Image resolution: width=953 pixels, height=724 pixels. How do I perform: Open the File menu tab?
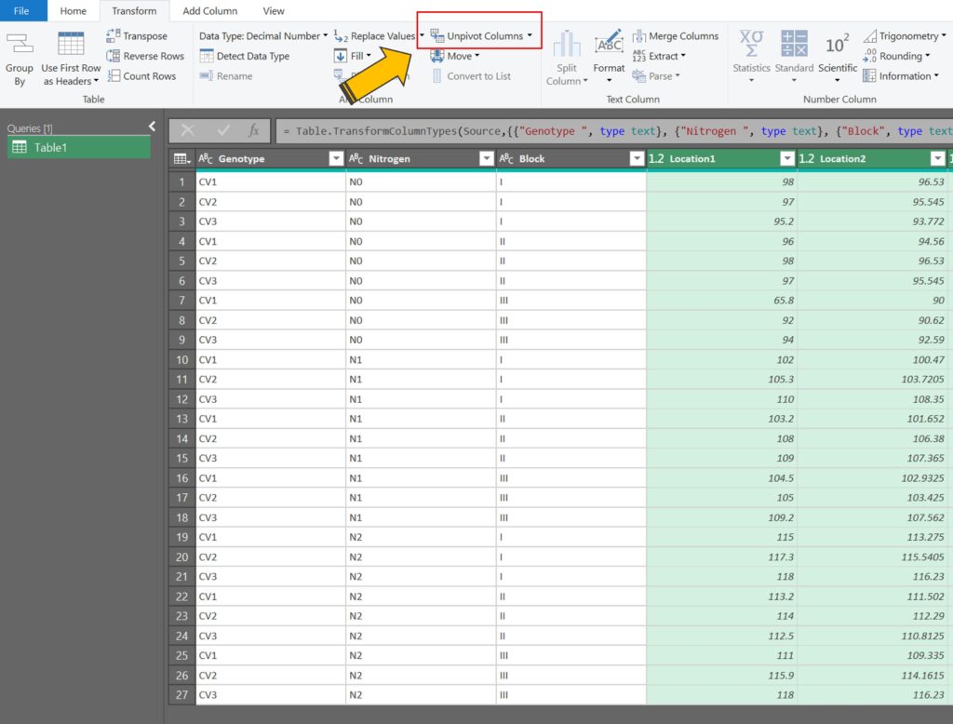tap(21, 11)
